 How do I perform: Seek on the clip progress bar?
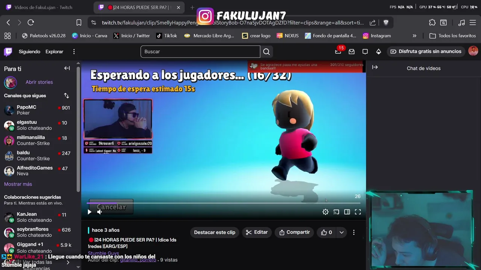click(x=223, y=203)
